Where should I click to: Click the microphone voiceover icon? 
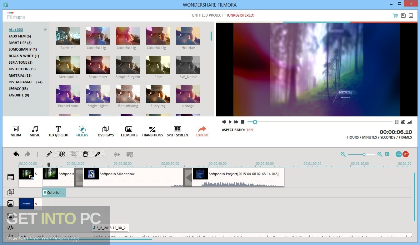click(97, 154)
